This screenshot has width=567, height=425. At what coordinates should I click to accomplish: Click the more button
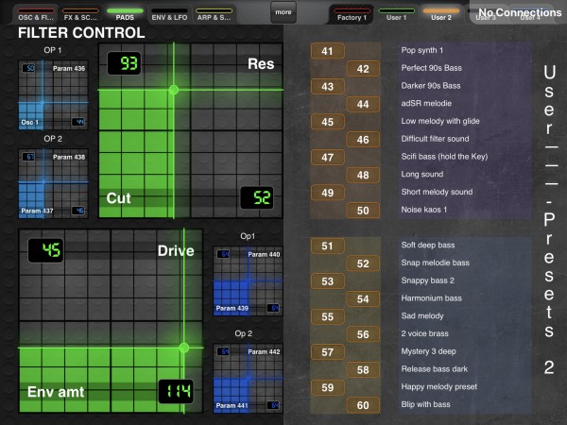283,12
